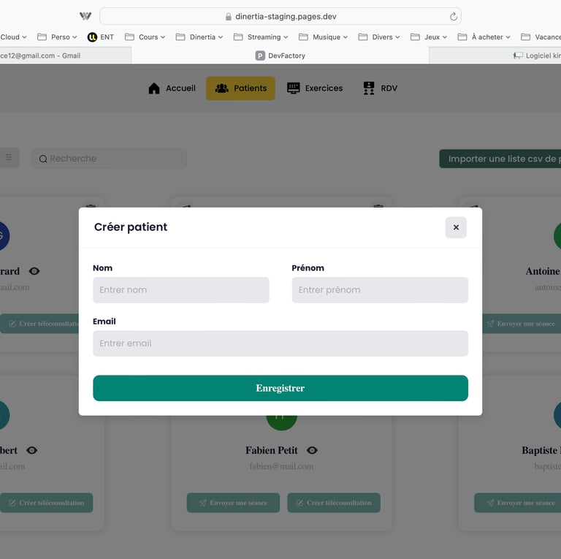
Task: Save the patient with Enregistrer
Action: click(x=280, y=388)
